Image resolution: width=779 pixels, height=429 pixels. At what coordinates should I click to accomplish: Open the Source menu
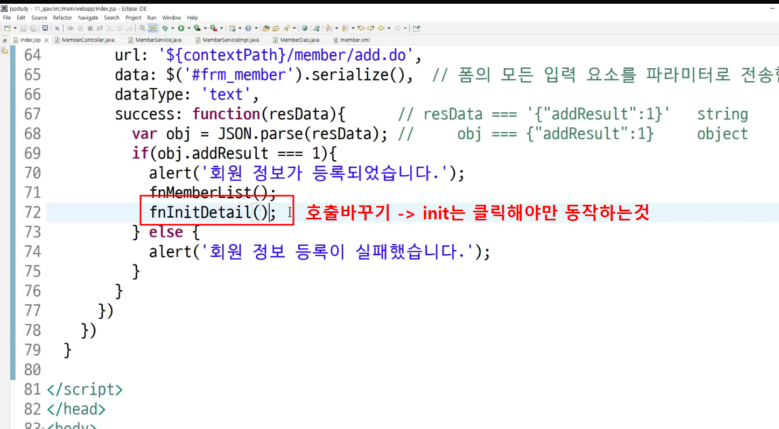click(39, 18)
